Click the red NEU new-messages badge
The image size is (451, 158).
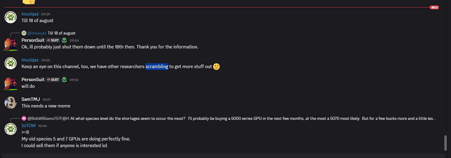pos(434,7)
